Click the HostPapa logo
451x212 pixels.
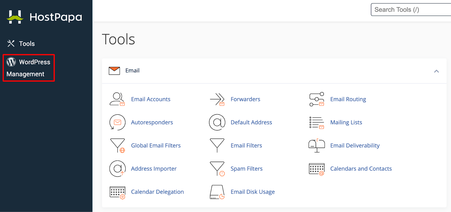44,17
